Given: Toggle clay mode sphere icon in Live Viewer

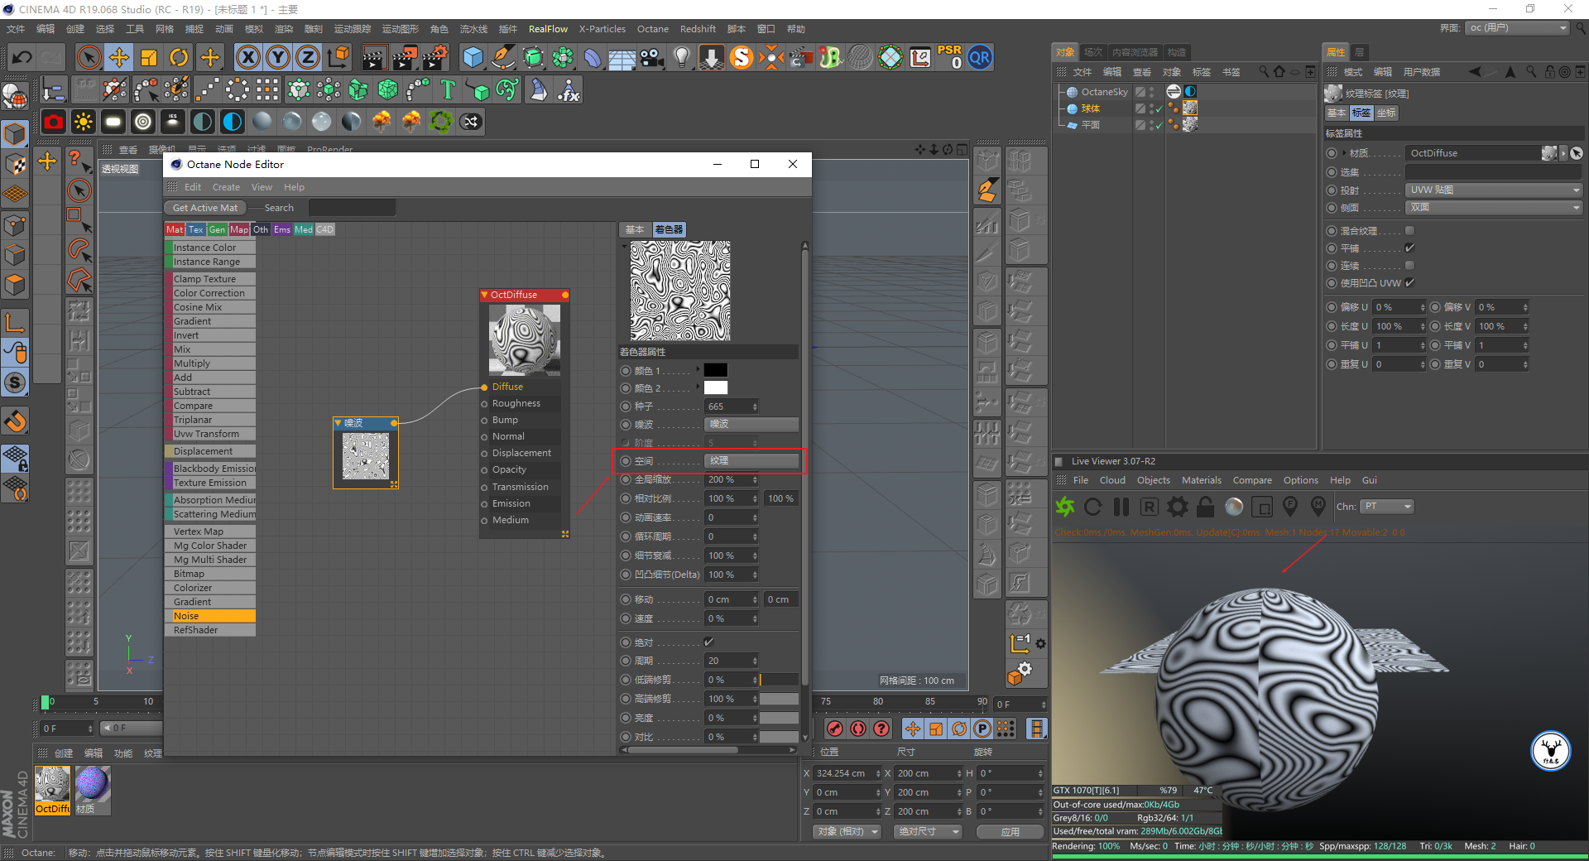Looking at the screenshot, I should point(1234,507).
